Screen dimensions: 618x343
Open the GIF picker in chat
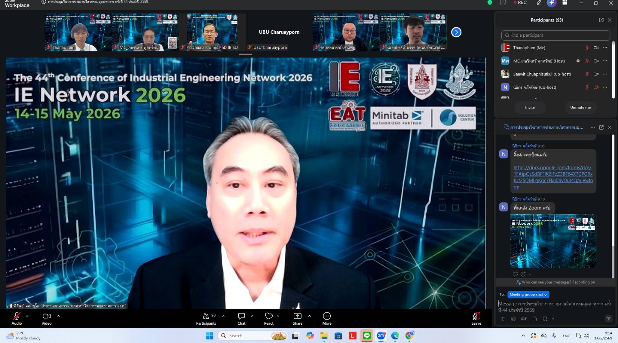coord(524,319)
